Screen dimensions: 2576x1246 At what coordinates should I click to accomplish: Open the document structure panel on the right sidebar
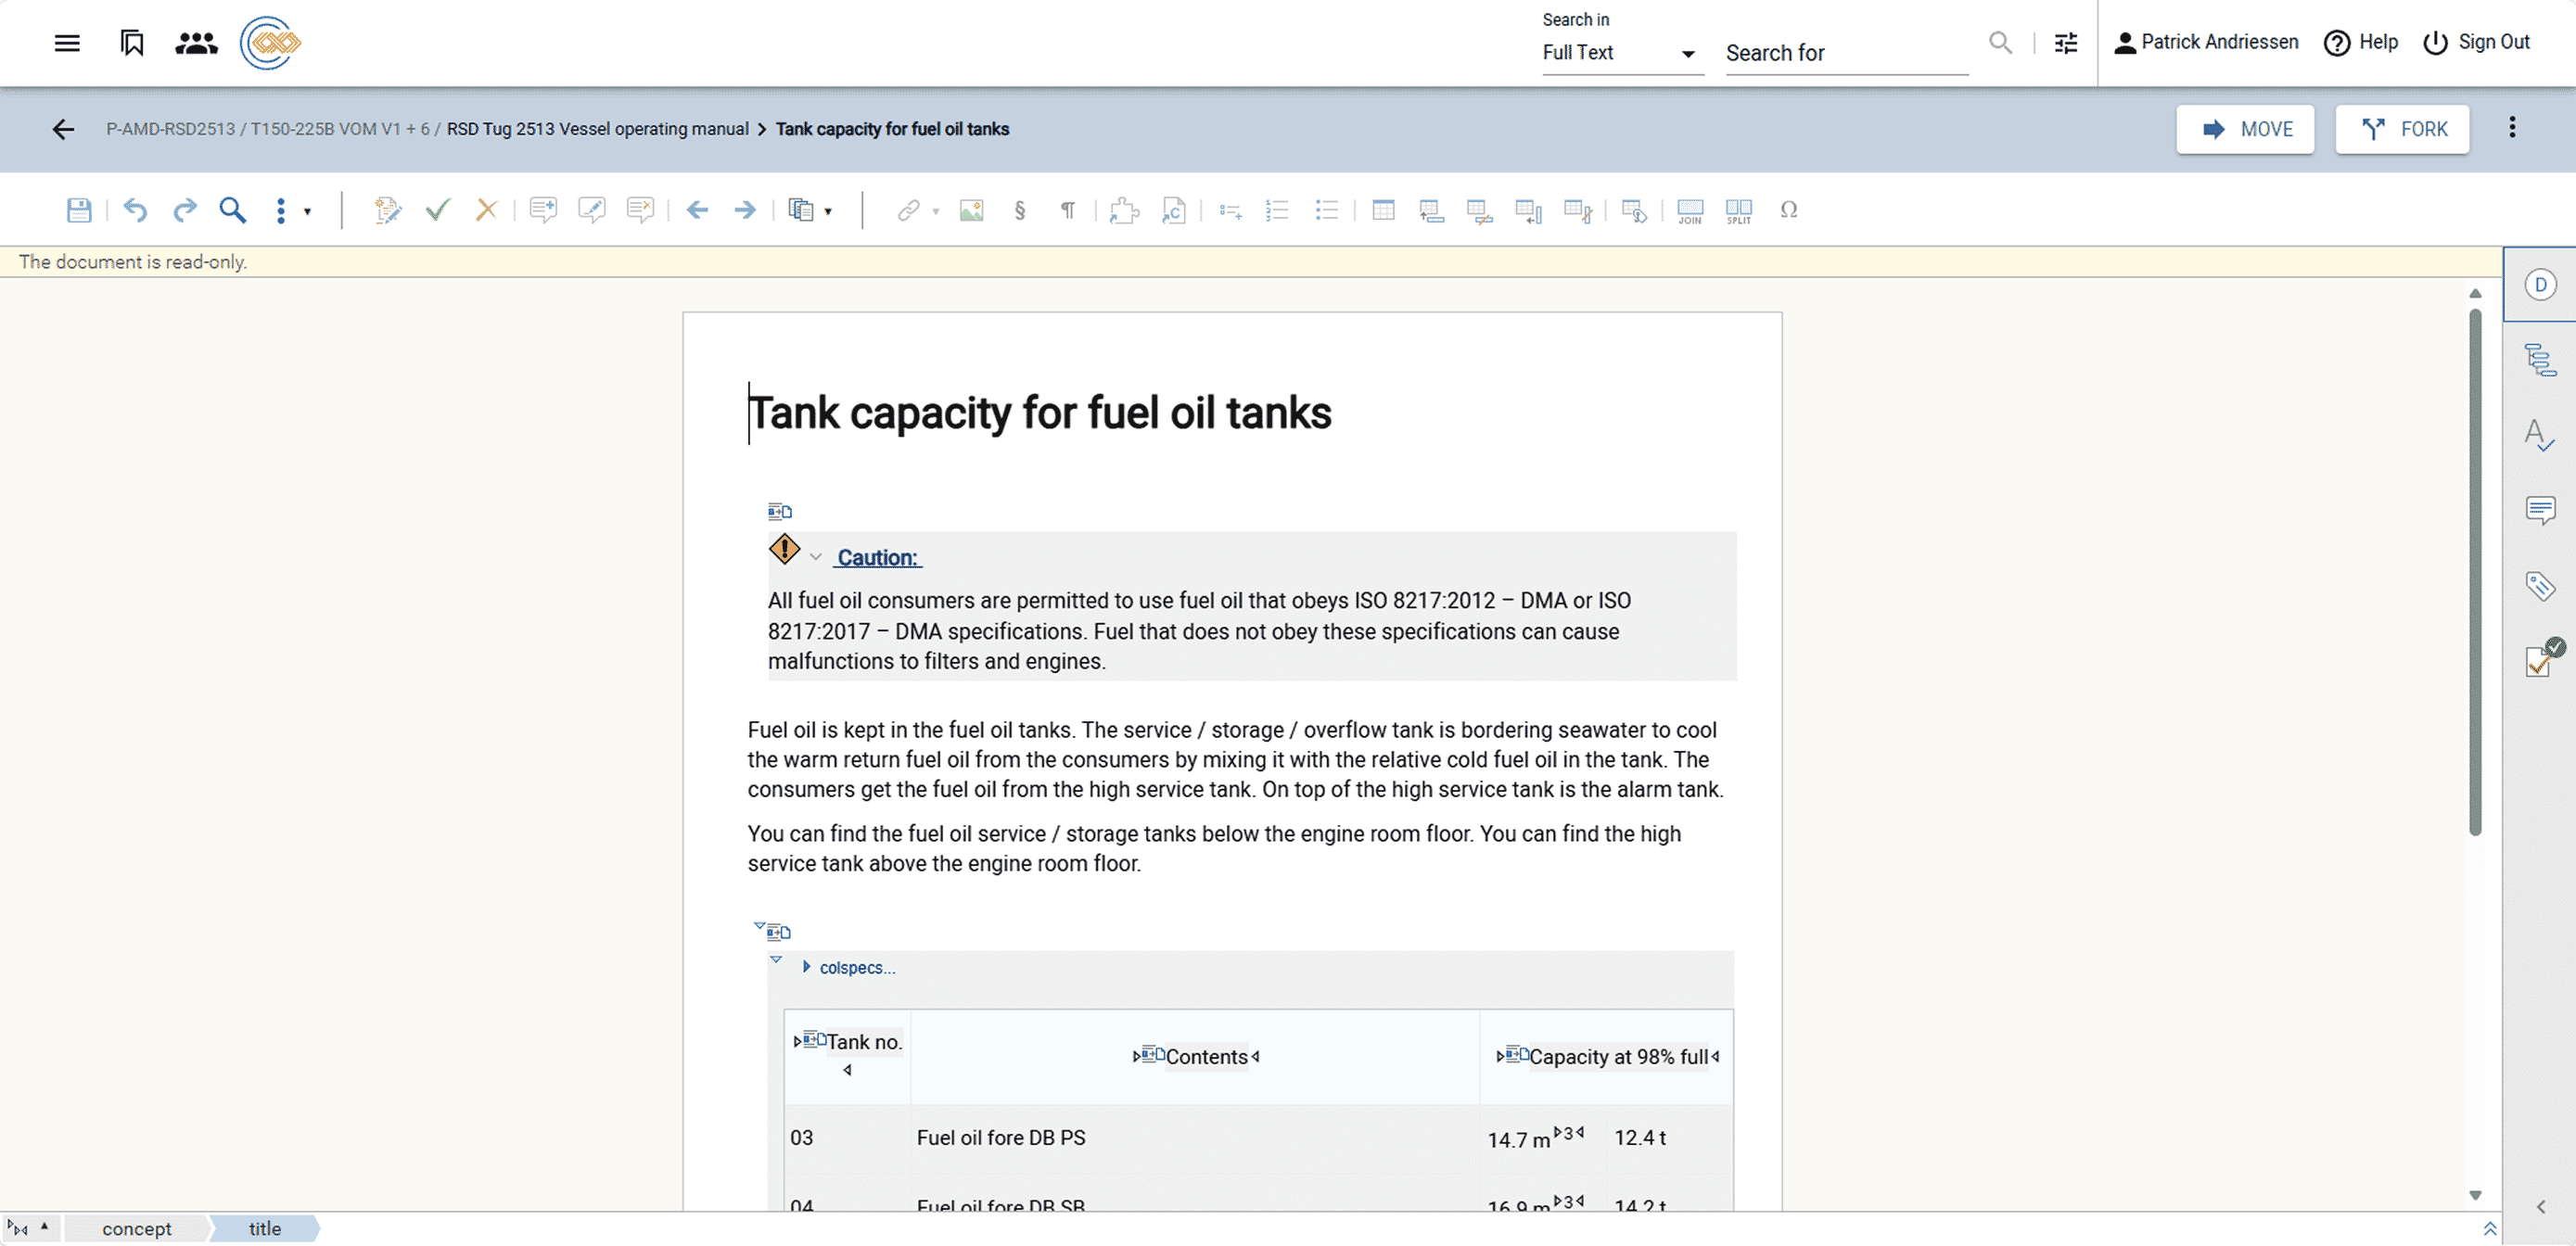(x=2541, y=358)
